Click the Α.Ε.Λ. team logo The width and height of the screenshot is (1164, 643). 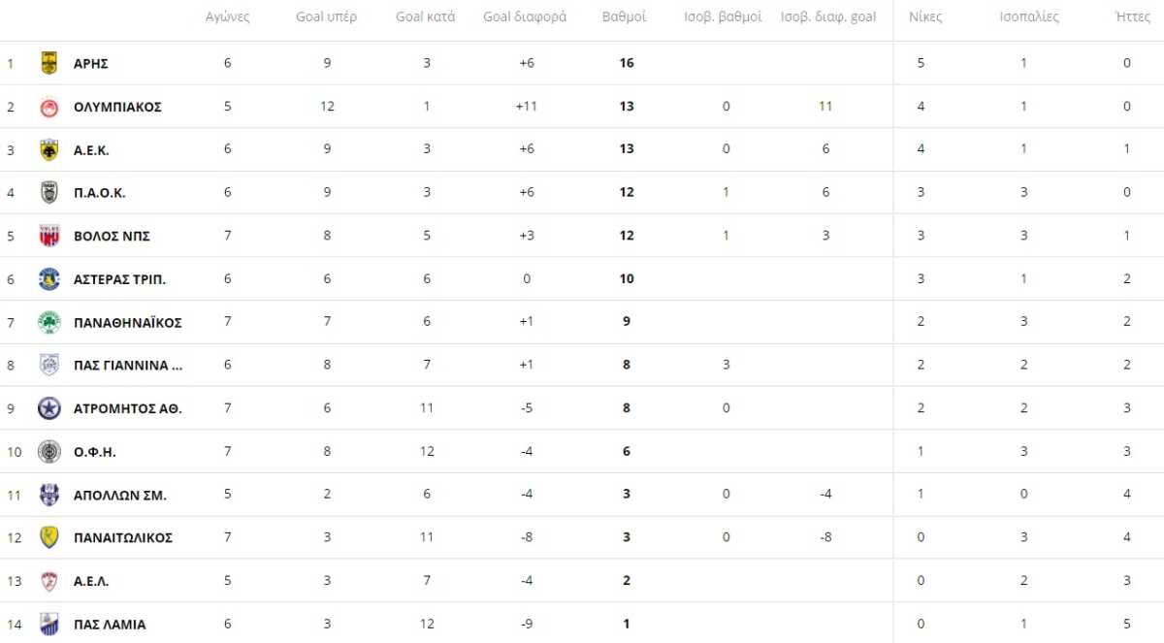[x=48, y=581]
